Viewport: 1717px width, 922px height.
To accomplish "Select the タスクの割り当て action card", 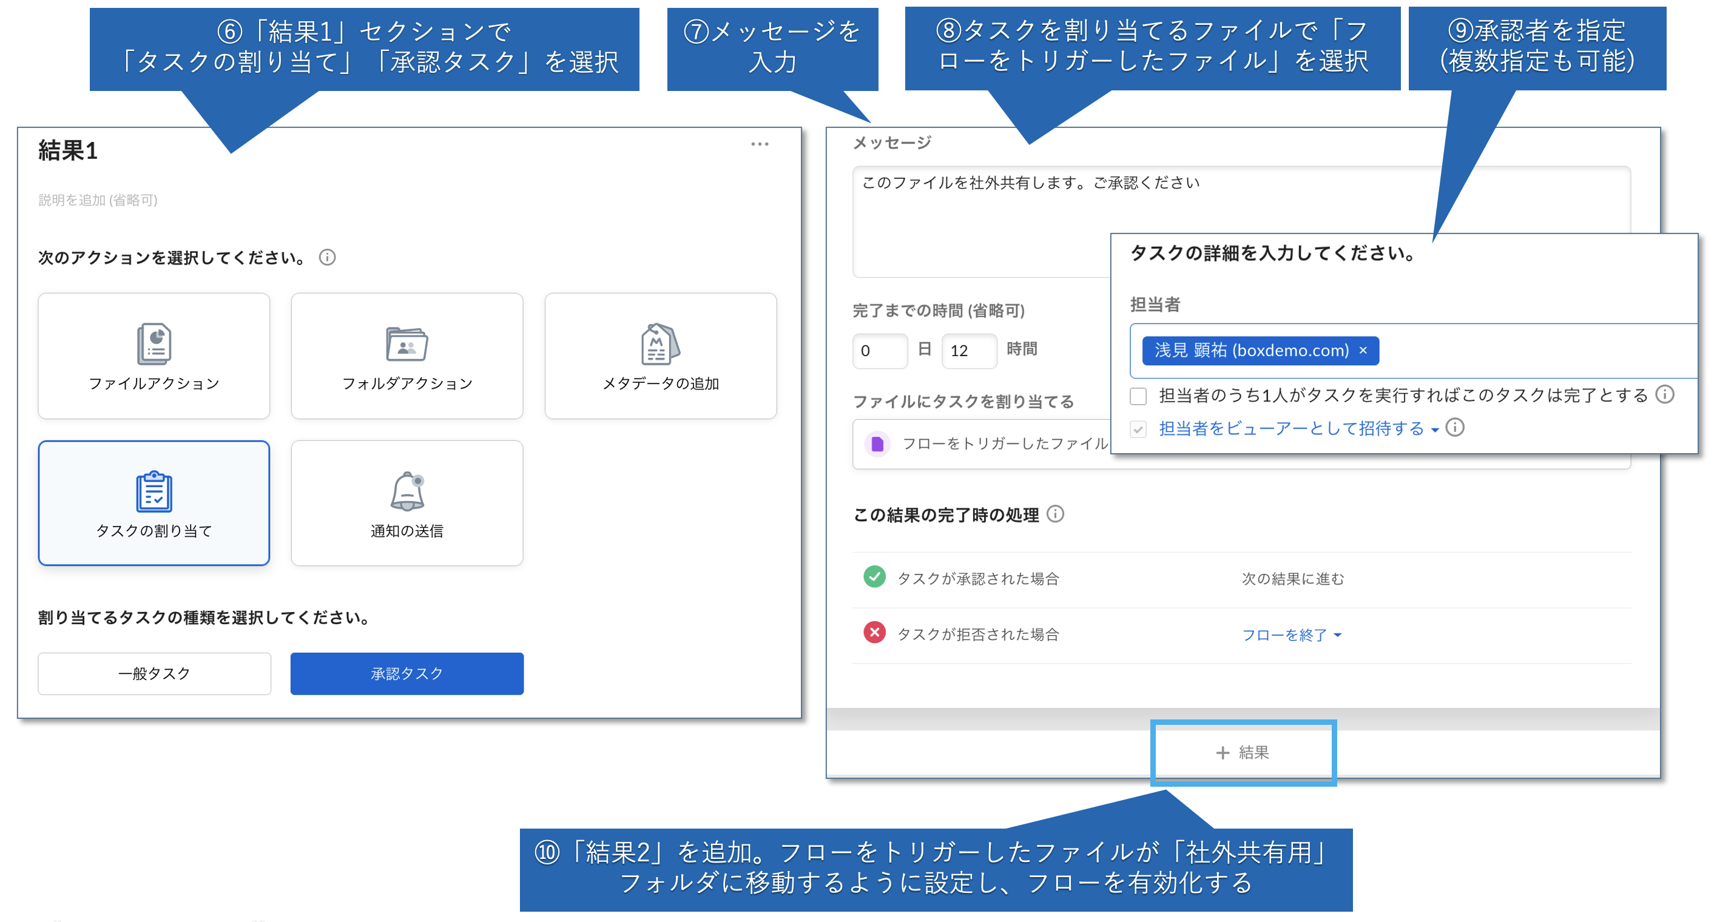I will click(x=154, y=503).
